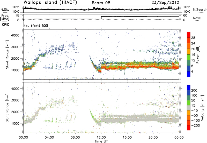Click the dotted line sample under Nave

click(197, 21)
